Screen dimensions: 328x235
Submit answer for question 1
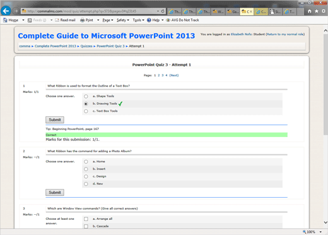[x=55, y=120]
